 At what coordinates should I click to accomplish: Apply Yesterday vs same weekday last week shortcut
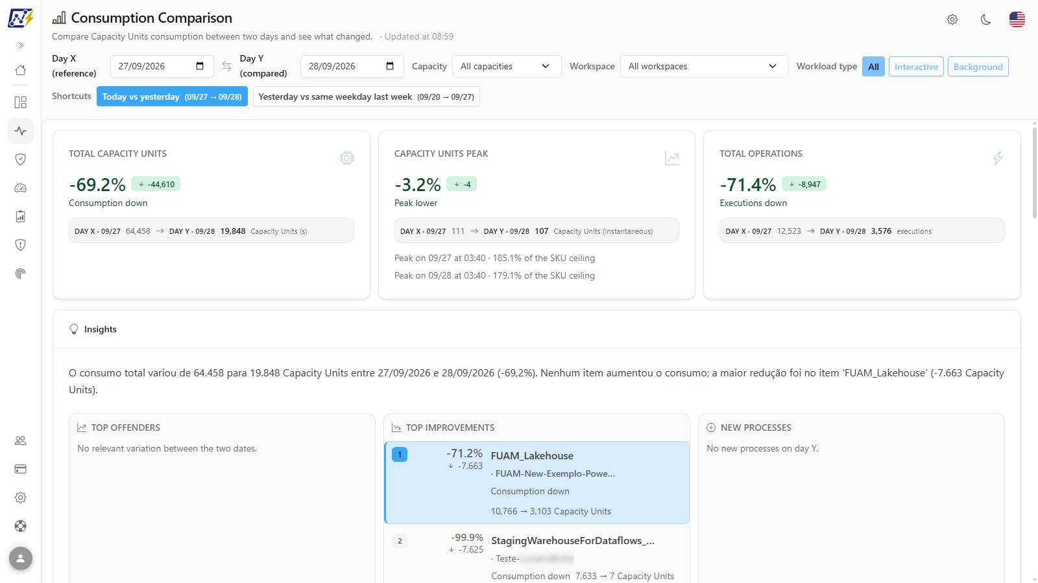[x=367, y=97]
